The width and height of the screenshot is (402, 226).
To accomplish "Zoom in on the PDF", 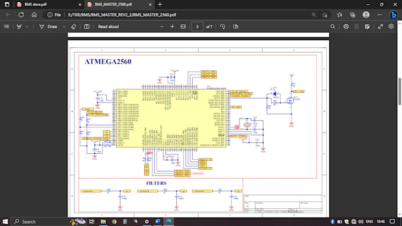I will coord(172,27).
